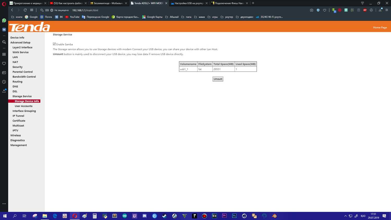
Task: Open the YouTube bookmark
Action: click(72, 17)
